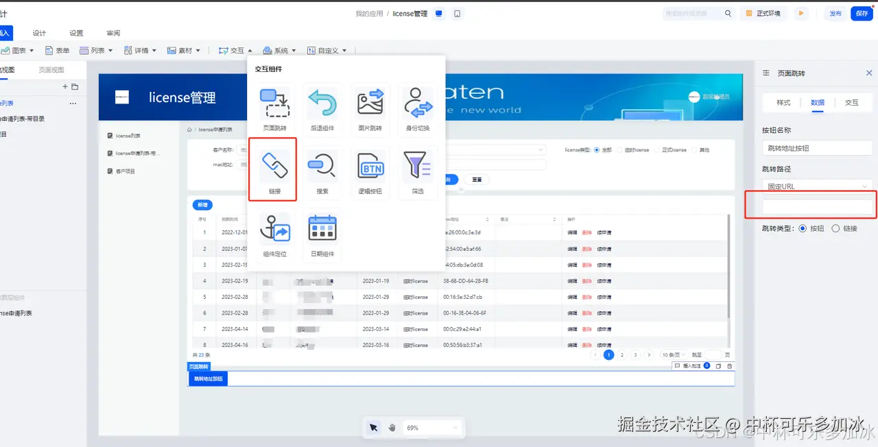
Task: Click the 保存 button
Action: tap(862, 13)
